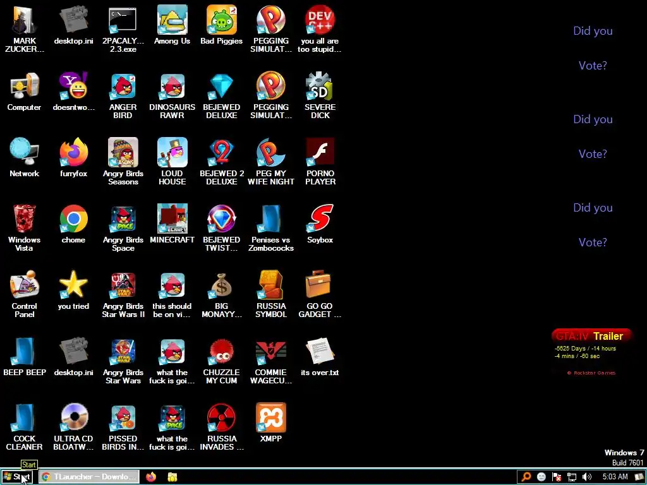647x485 pixels.
Task: Open the volume speaker tray icon
Action: pyautogui.click(x=587, y=477)
